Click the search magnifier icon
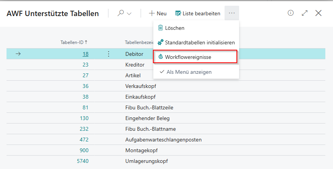333x169 pixels. tap(121, 13)
